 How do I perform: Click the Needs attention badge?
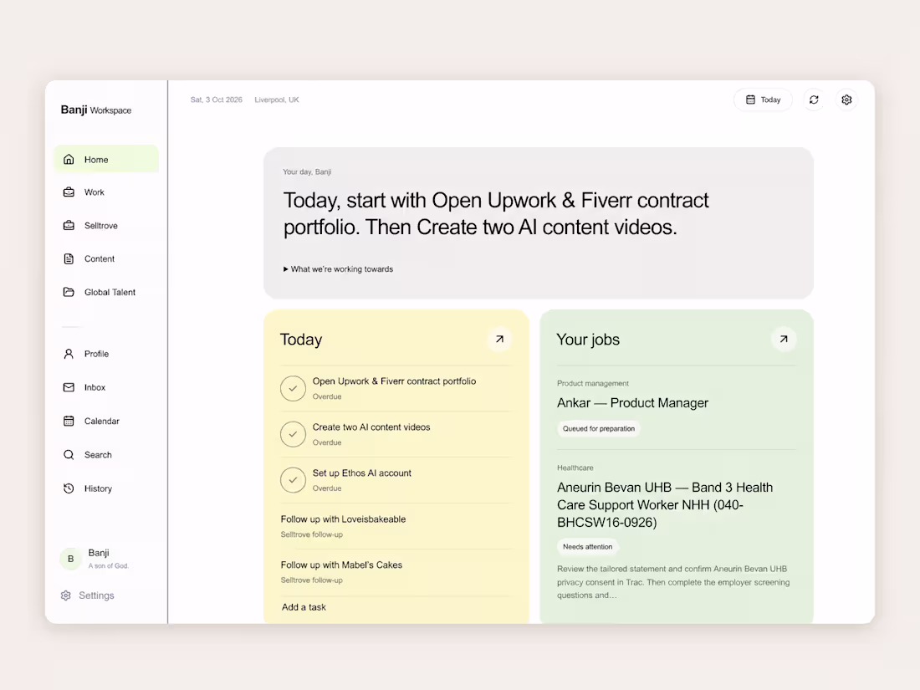click(x=587, y=547)
